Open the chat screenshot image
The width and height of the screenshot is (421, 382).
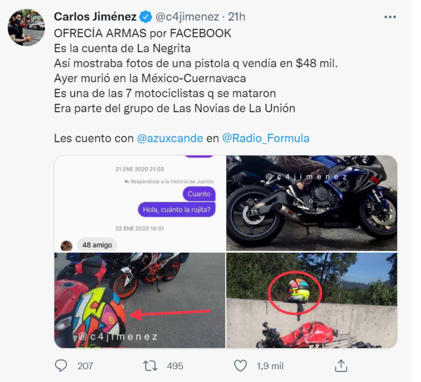140,203
